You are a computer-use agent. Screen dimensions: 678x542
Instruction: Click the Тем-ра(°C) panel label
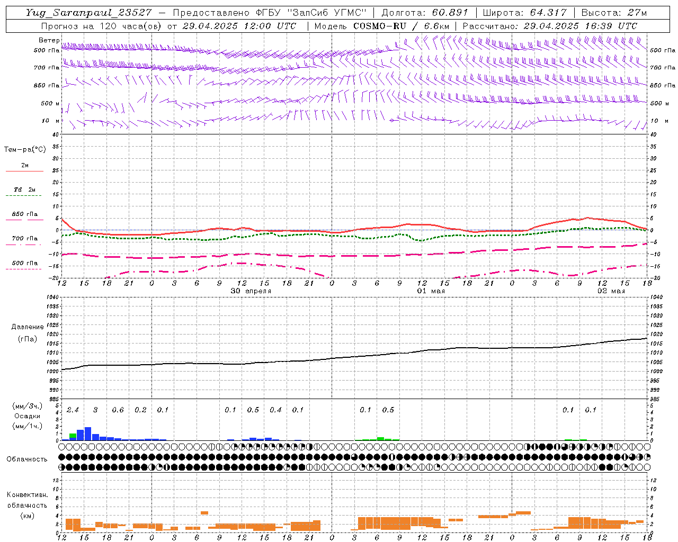[x=25, y=150]
